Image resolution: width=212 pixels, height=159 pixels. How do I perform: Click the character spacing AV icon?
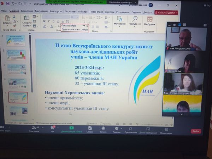point(67,21)
